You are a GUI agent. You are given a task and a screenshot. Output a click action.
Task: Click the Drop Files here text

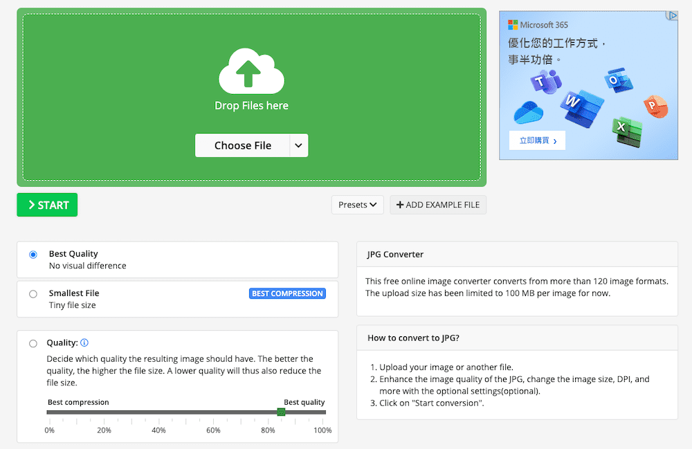[251, 106]
